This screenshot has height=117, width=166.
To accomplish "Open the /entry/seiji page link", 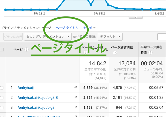I will (26, 88).
